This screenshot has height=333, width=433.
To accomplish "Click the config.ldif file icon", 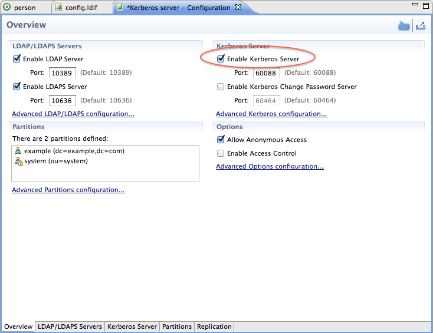I will tap(58, 8).
